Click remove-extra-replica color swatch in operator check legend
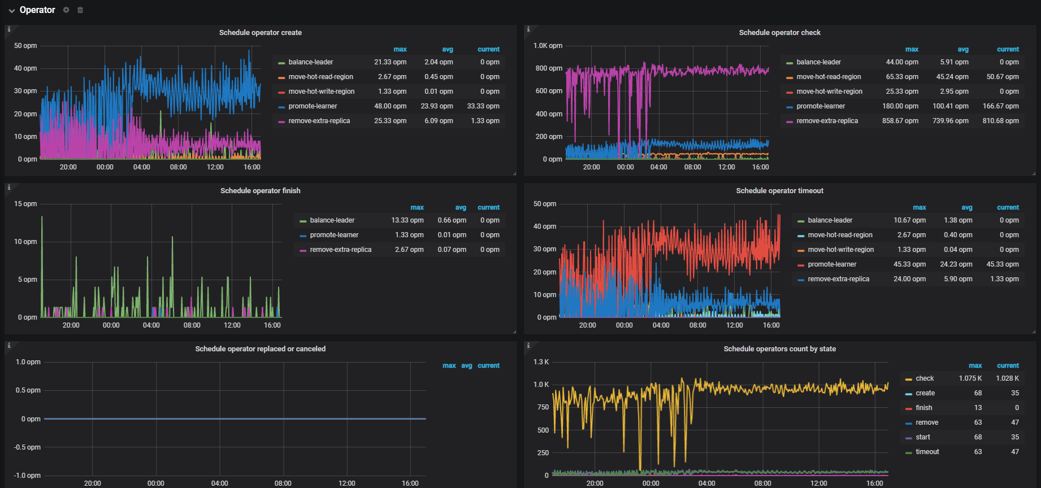This screenshot has height=488, width=1041. pyautogui.click(x=790, y=121)
